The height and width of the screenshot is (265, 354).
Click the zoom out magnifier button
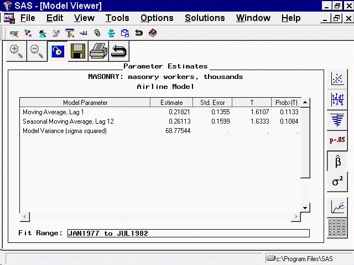tap(37, 51)
